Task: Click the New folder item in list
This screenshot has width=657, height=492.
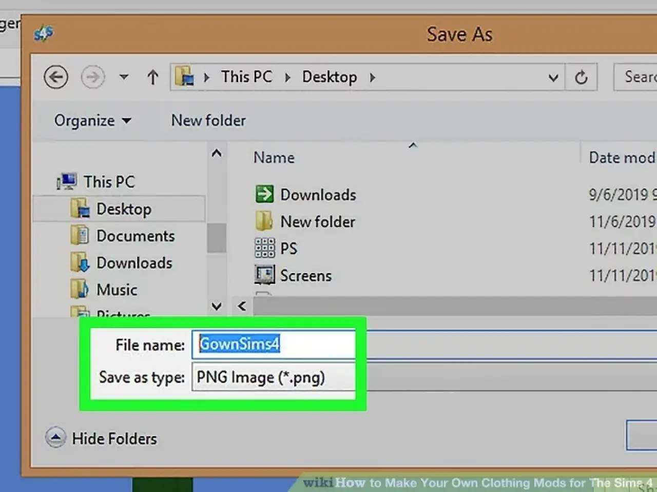Action: [x=317, y=222]
